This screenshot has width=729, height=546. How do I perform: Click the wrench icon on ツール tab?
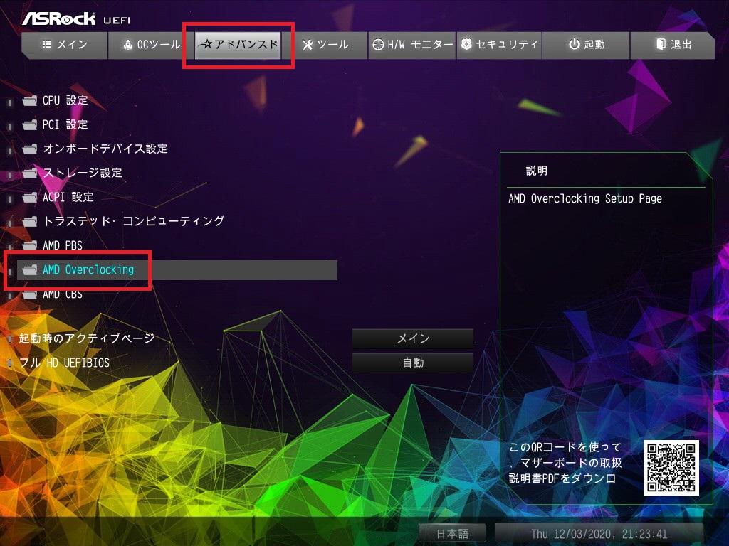308,45
